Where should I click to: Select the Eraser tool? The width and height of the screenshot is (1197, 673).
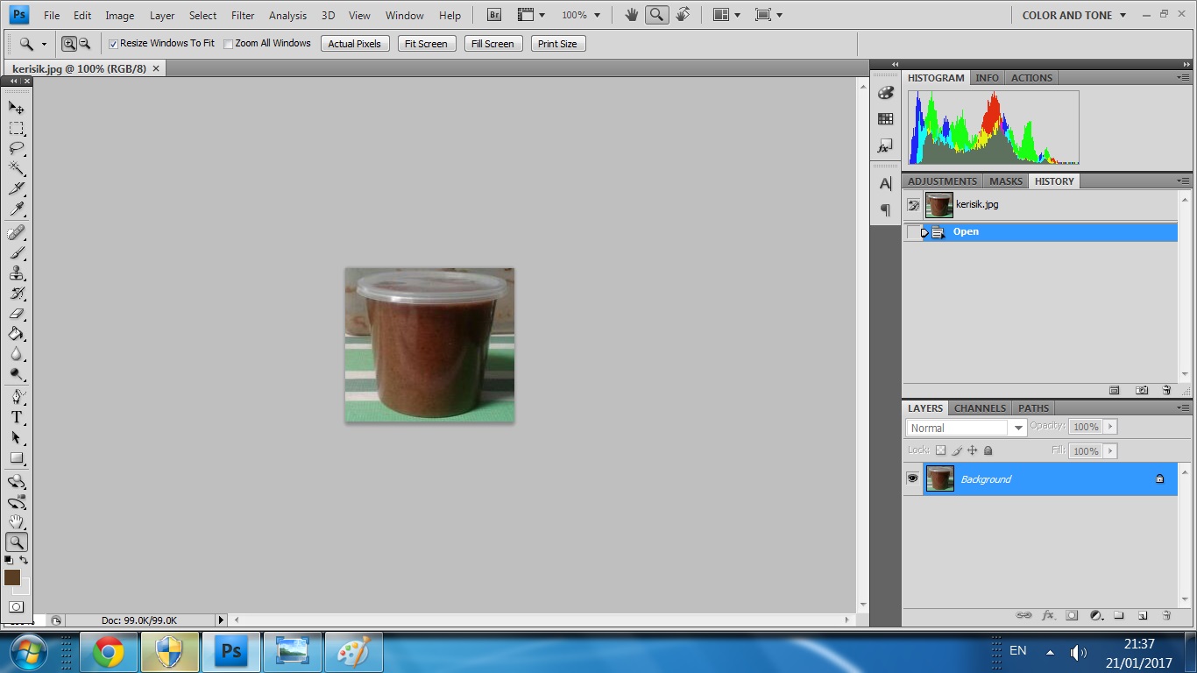[17, 314]
